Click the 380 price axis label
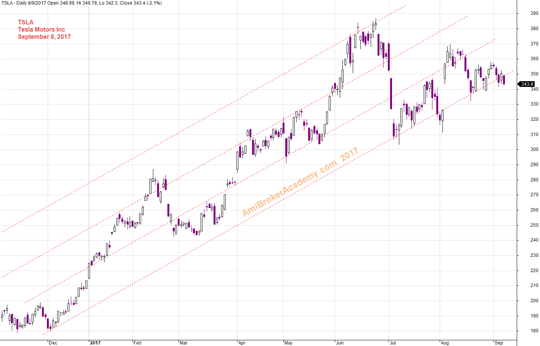540x346 pixels. pyautogui.click(x=534, y=29)
